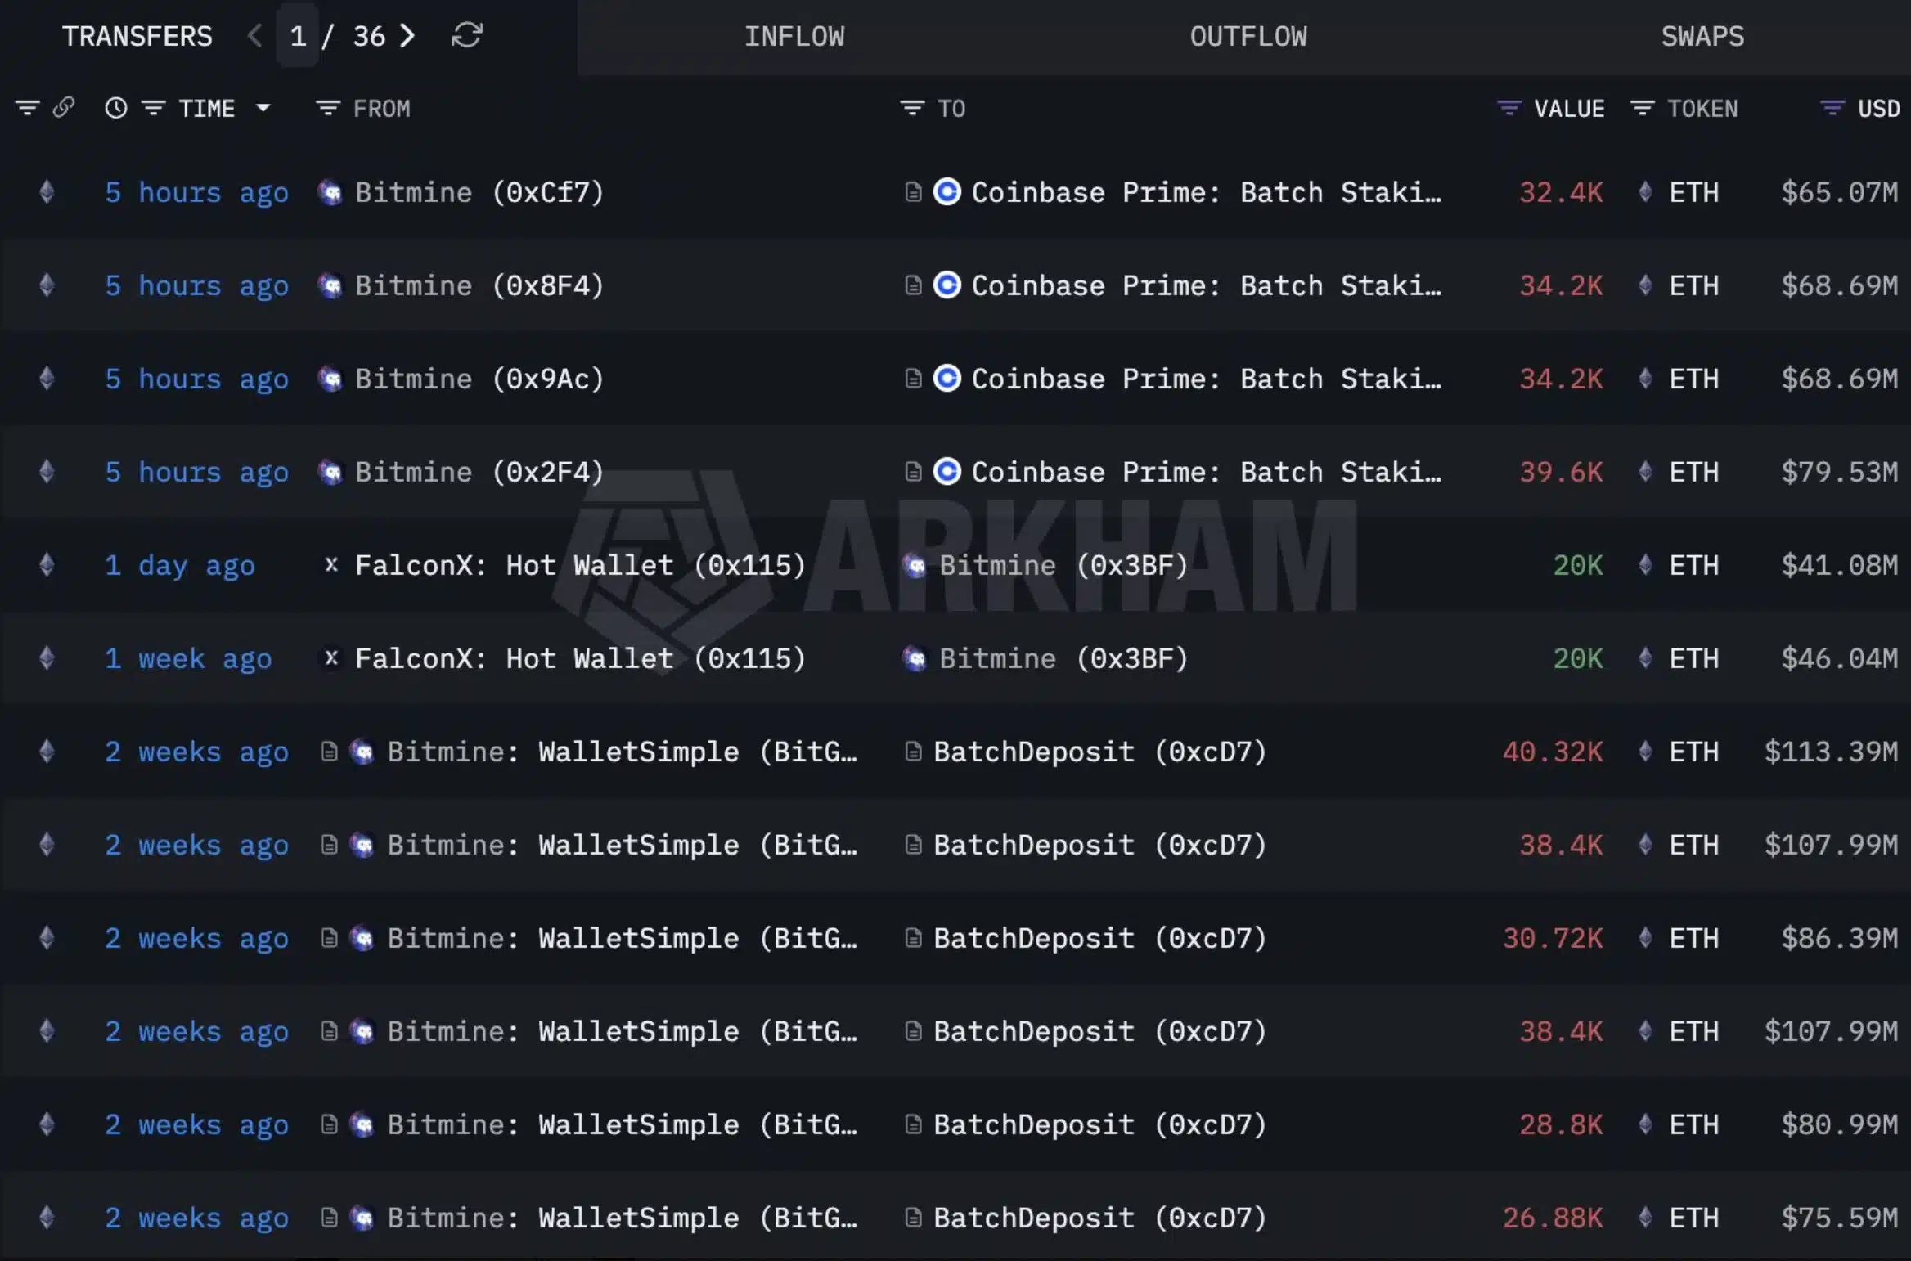This screenshot has width=1911, height=1261.
Task: Expand the TIME sort dropdown arrow
Action: pos(263,108)
